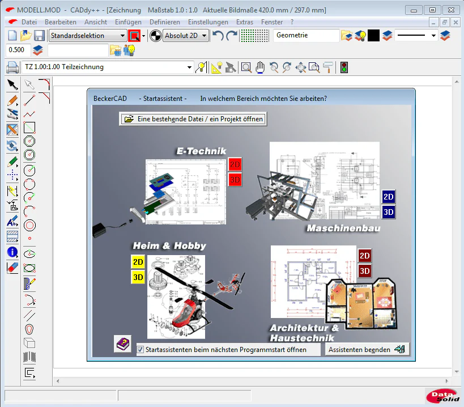This screenshot has height=407, width=464.
Task: Select the rectangle drawing tool
Action: [29, 128]
